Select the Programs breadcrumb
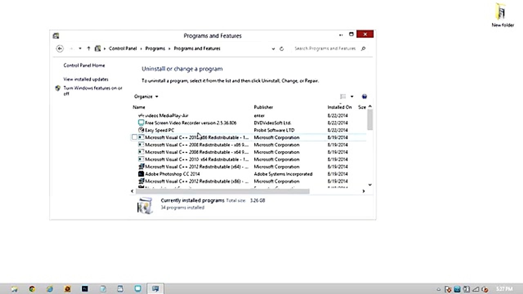 [x=155, y=49]
